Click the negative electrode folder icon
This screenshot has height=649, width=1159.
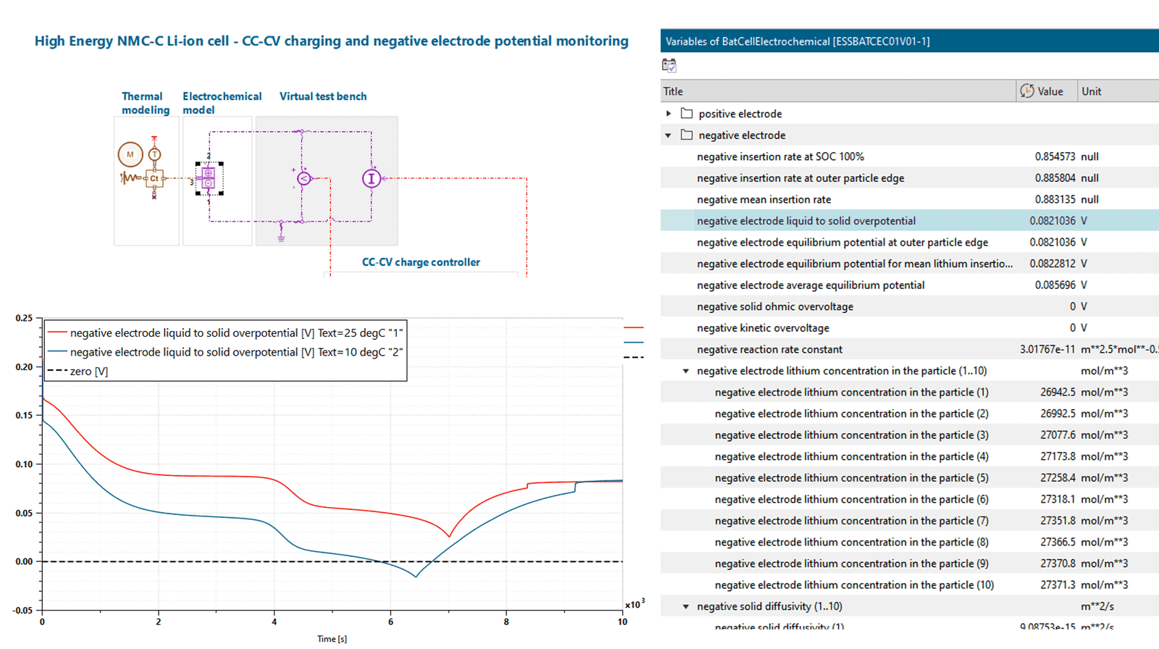(x=687, y=135)
